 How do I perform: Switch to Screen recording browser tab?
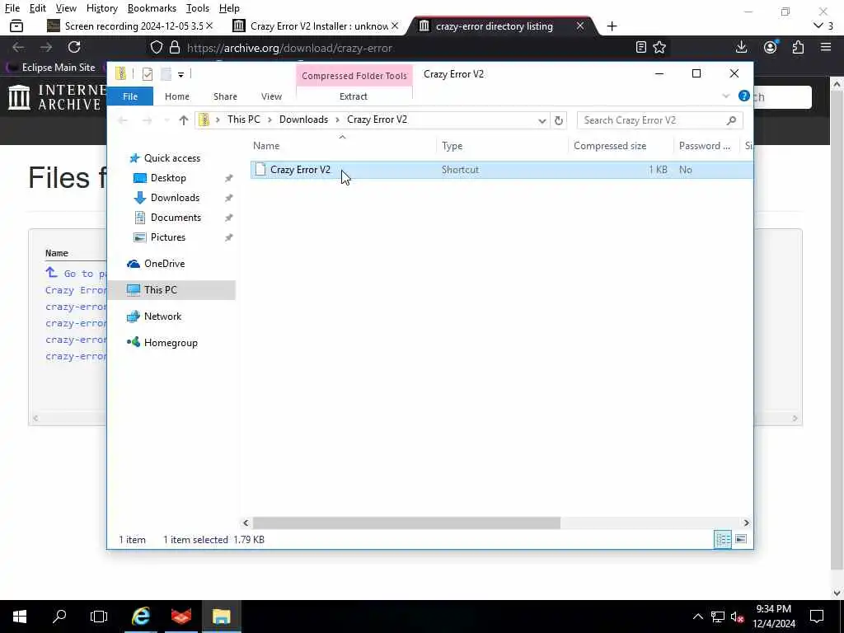128,26
